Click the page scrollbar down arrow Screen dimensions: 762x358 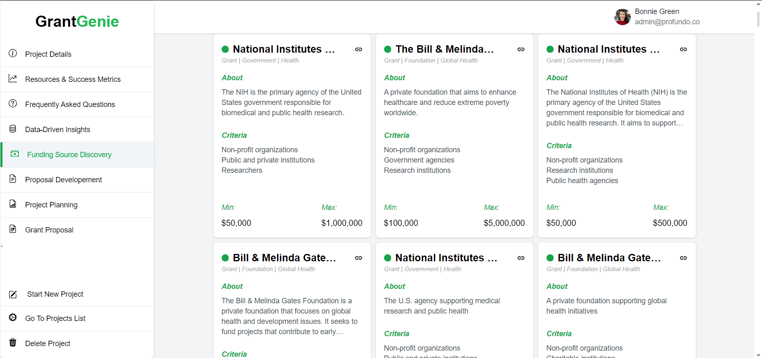click(x=758, y=354)
